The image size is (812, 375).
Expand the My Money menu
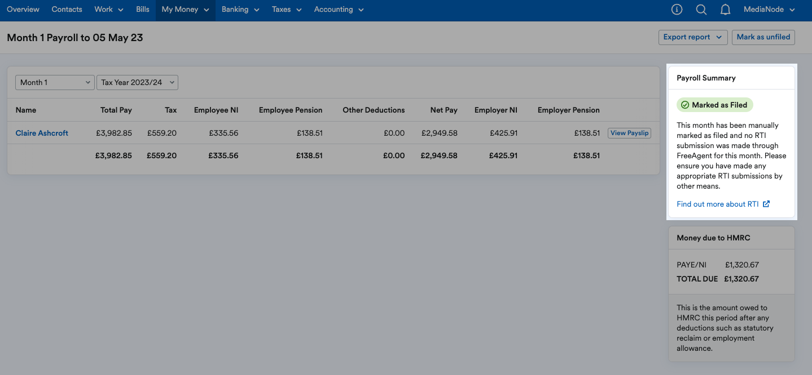(x=186, y=10)
